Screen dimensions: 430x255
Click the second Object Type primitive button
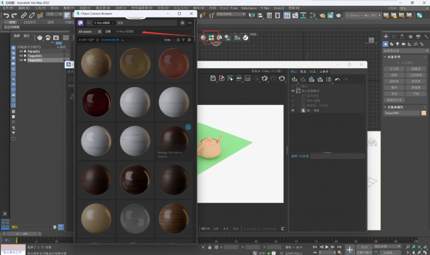(416, 69)
